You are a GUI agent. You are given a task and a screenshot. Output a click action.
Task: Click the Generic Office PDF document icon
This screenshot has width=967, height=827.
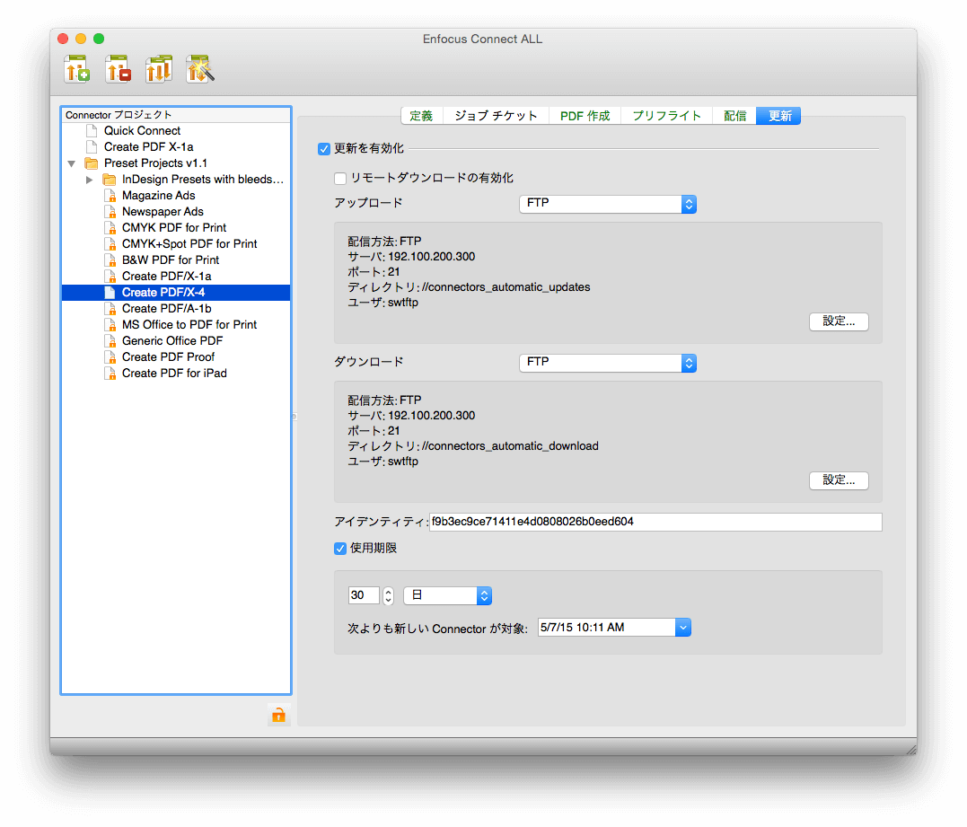click(x=110, y=341)
